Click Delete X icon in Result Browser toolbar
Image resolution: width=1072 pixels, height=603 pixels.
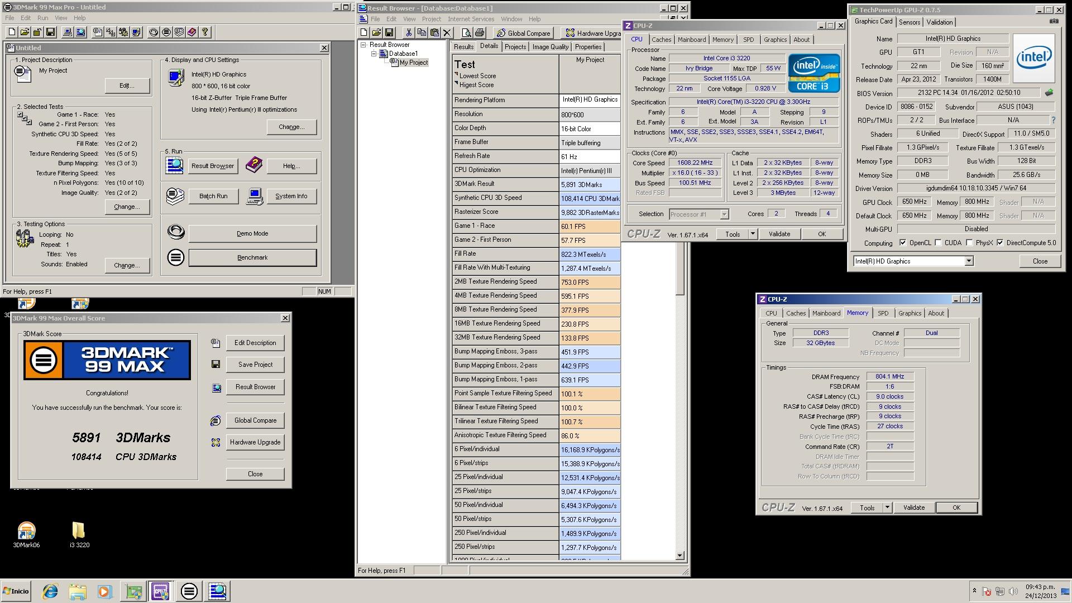tap(447, 33)
